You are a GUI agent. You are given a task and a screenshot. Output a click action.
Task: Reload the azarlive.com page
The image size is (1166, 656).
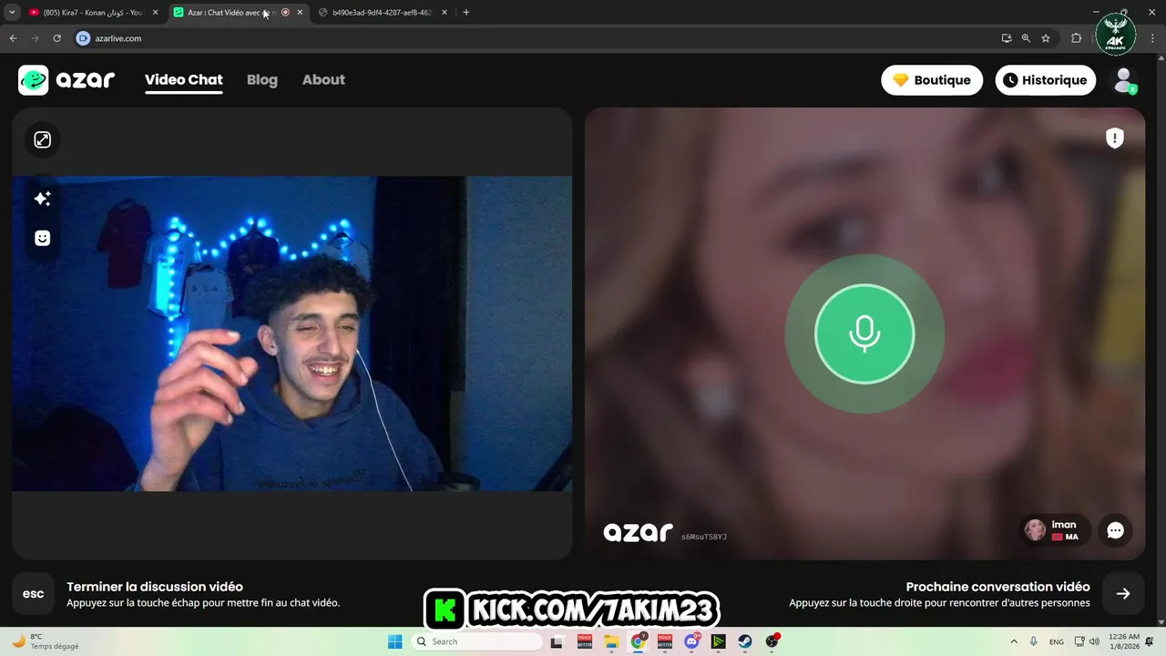click(x=56, y=38)
